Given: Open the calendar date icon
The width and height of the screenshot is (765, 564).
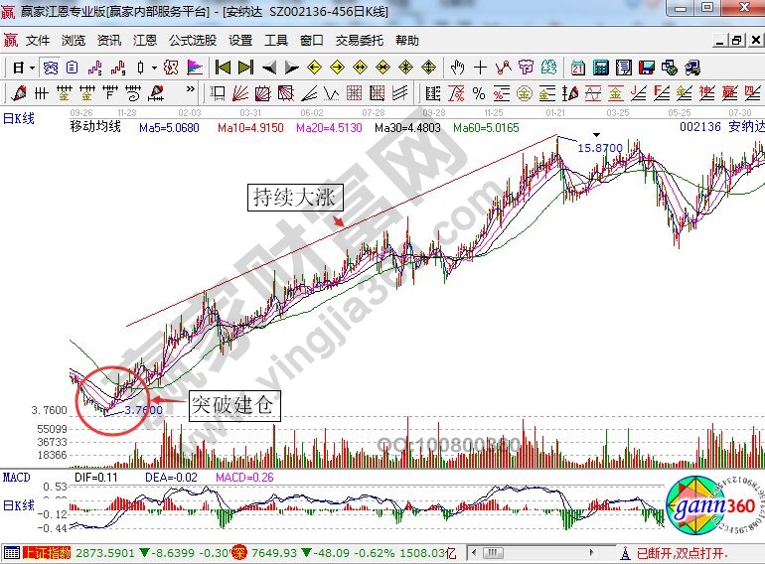Looking at the screenshot, I should pos(578,68).
